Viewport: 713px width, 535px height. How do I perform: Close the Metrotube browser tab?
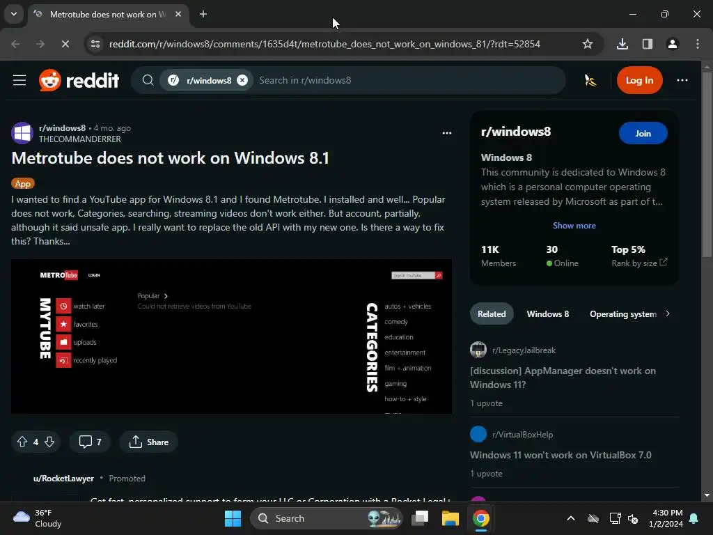click(x=178, y=14)
